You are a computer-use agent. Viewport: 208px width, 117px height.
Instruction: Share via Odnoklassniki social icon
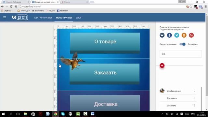[x=184, y=35]
